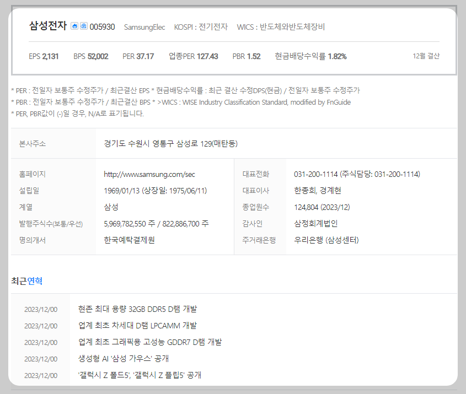This screenshot has width=466, height=394.
Task: Click the PER footnote about 현금배당수익률
Action: click(186, 90)
